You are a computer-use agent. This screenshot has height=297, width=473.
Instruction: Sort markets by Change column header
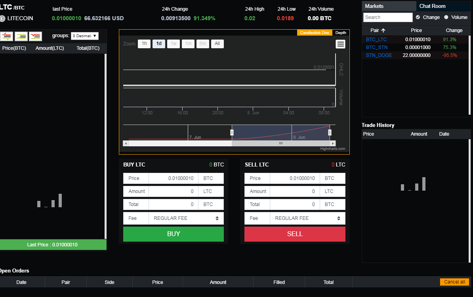[x=454, y=30]
